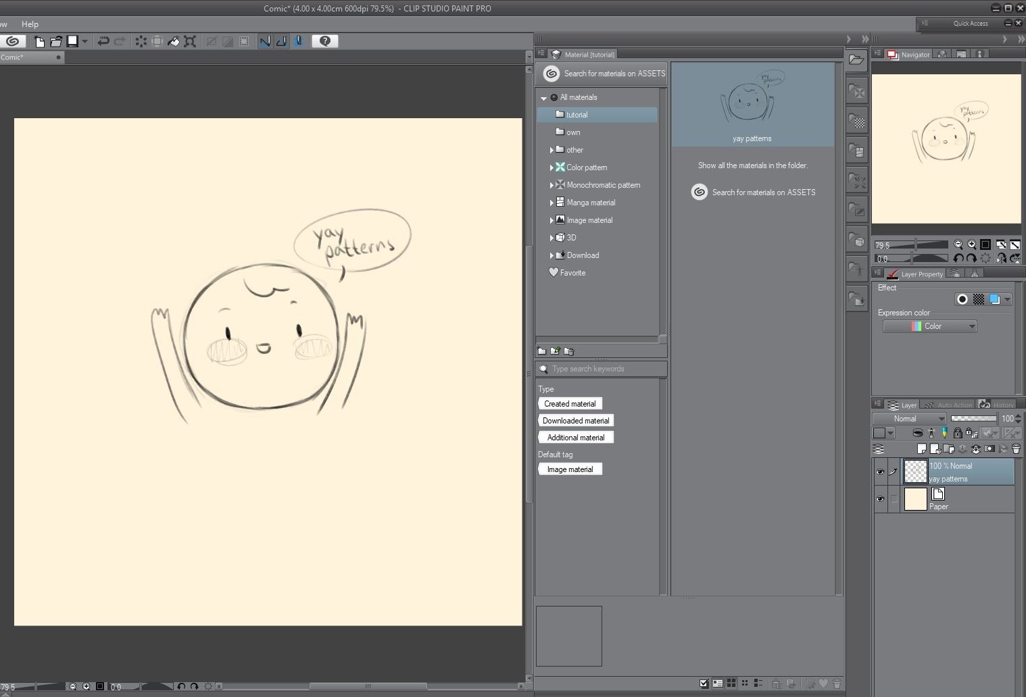Hide the yay patterns layer
Viewport: 1026px width, 697px height.
880,471
